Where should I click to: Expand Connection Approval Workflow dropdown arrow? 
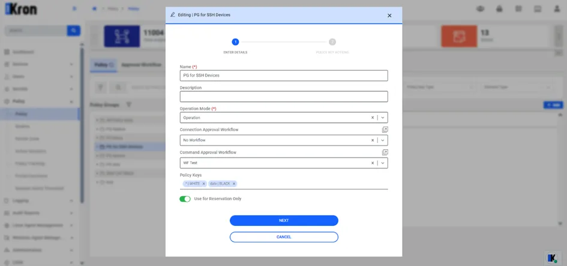click(x=383, y=140)
